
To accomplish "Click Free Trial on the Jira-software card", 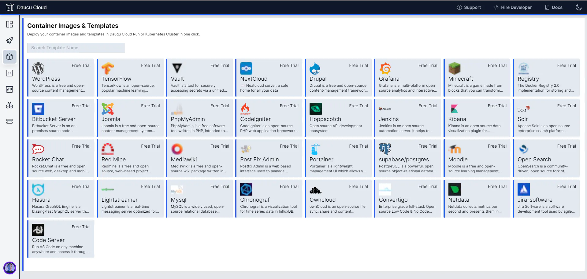I will [567, 186].
